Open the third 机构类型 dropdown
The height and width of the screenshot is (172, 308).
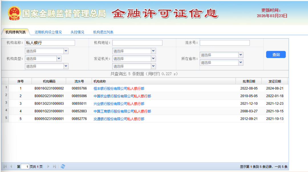pyautogui.click(x=66, y=66)
